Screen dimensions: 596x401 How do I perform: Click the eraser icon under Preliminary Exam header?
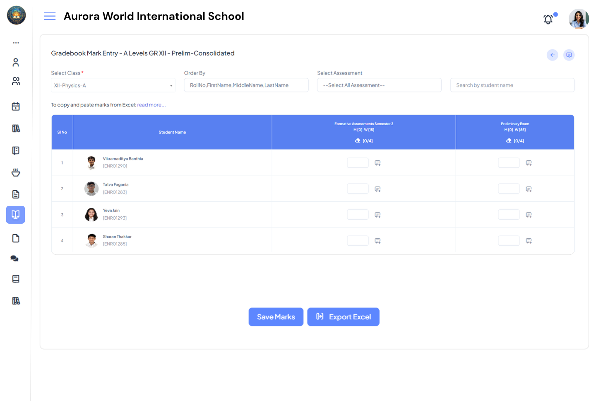[509, 140]
